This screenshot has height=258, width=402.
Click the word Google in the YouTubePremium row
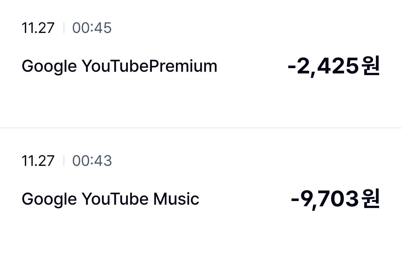tap(49, 66)
